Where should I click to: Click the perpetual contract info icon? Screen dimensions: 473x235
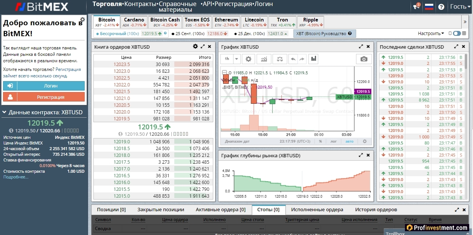(165, 33)
